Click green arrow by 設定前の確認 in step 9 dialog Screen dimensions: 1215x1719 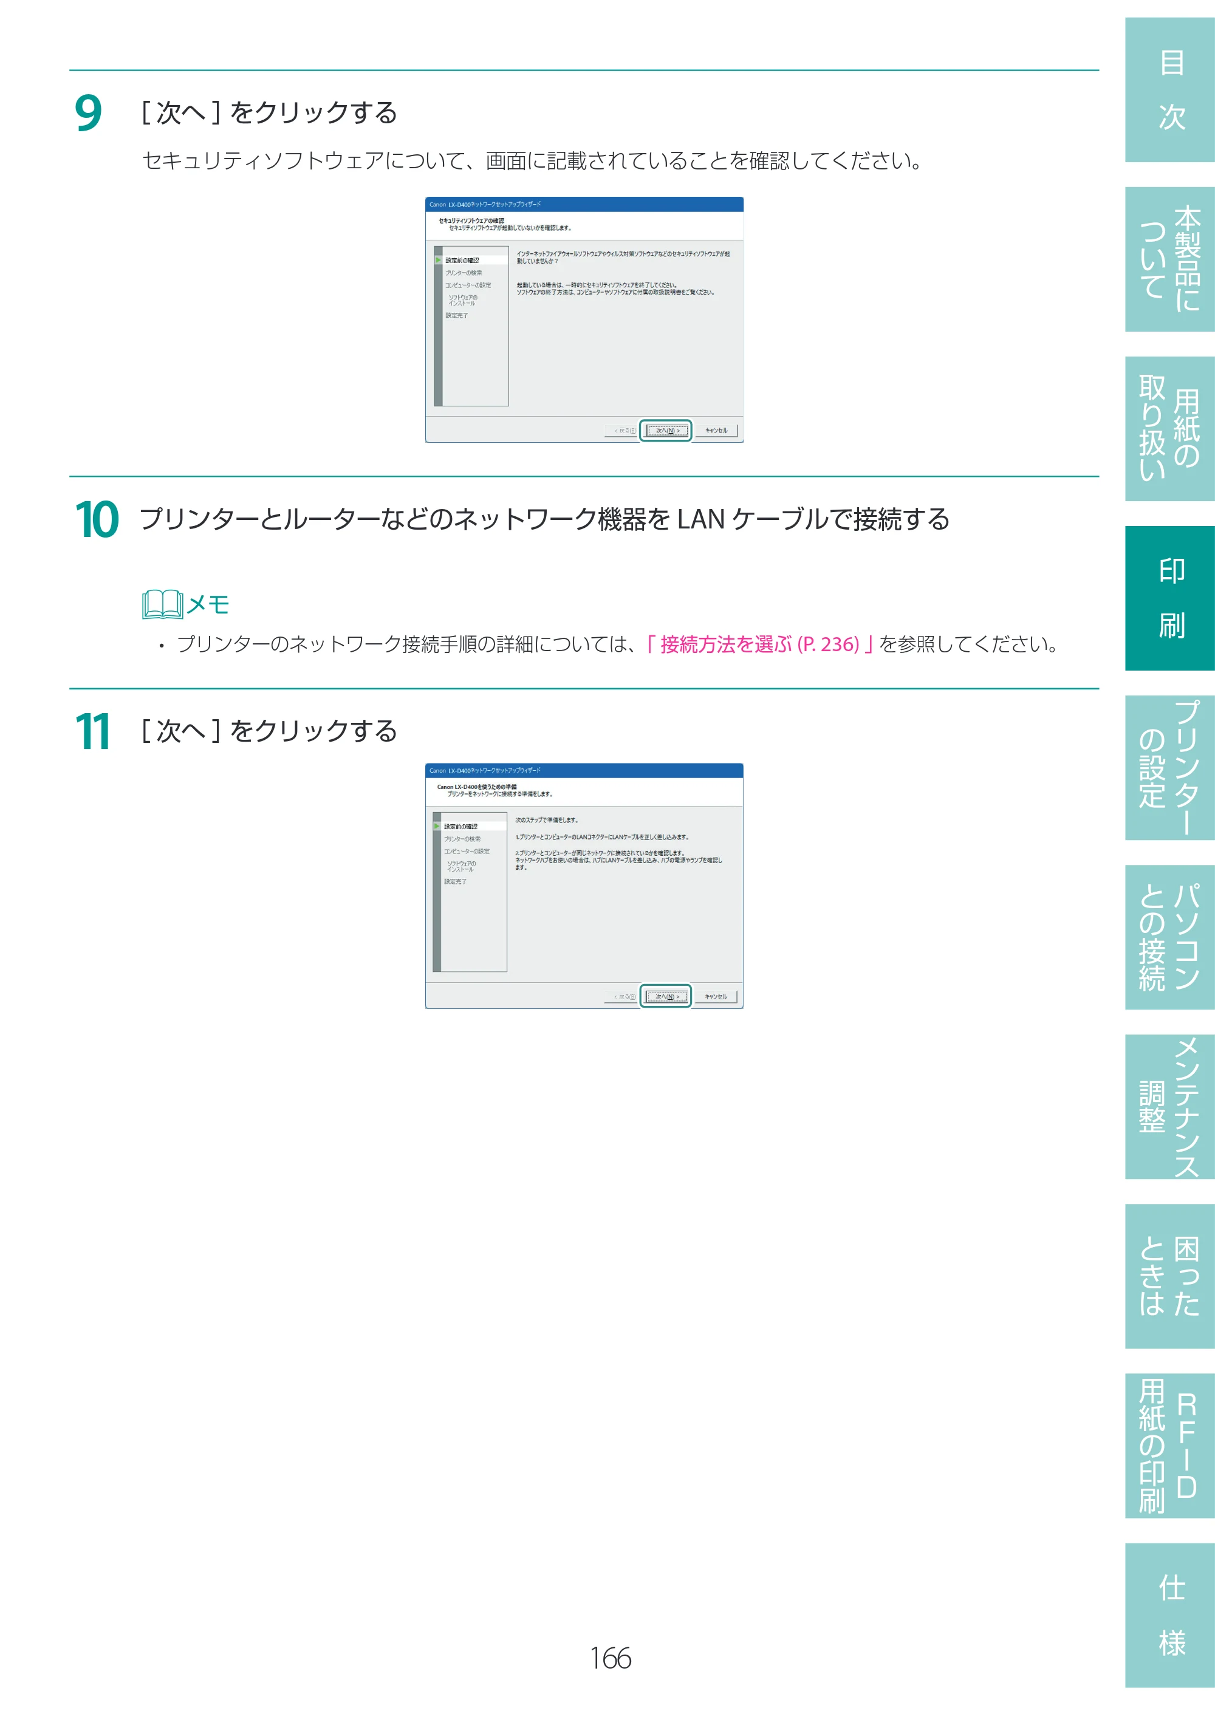pyautogui.click(x=439, y=261)
